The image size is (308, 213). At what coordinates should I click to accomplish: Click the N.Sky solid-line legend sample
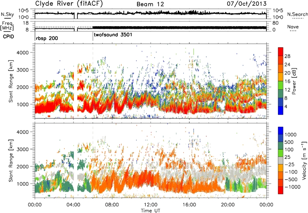click(x=7, y=18)
